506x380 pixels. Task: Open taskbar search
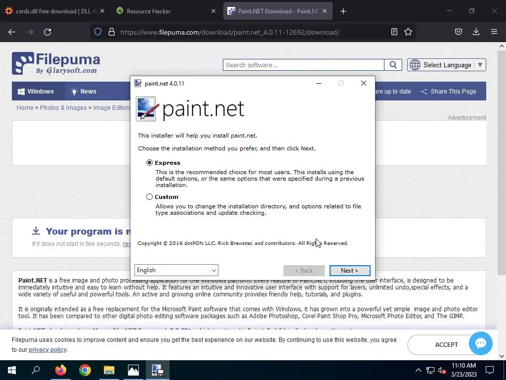(x=36, y=370)
